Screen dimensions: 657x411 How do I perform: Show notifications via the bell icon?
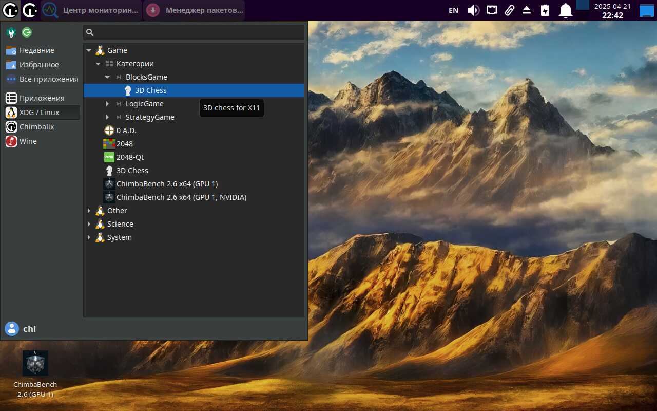pos(566,10)
